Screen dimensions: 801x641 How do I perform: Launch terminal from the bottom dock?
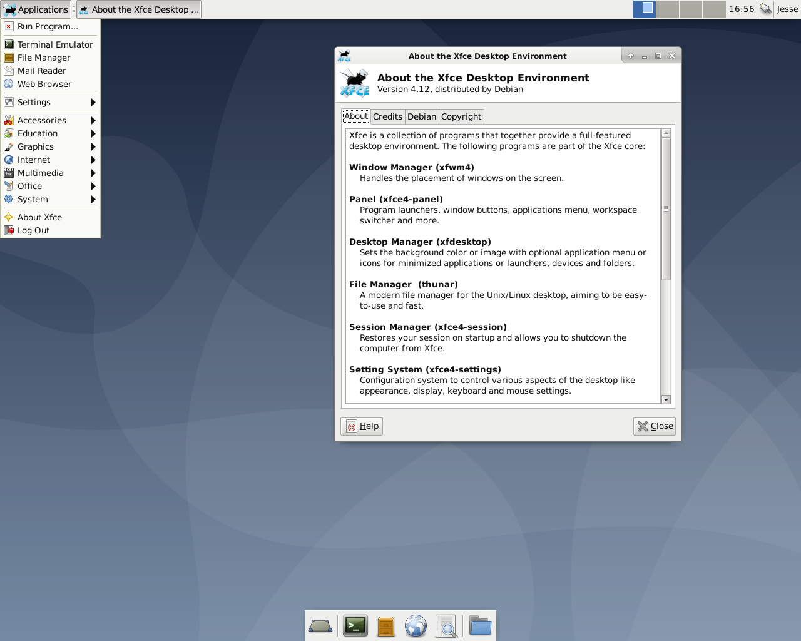(355, 626)
